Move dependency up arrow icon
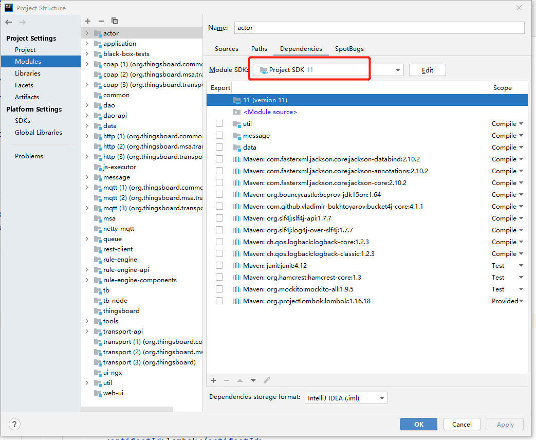 tap(240, 380)
